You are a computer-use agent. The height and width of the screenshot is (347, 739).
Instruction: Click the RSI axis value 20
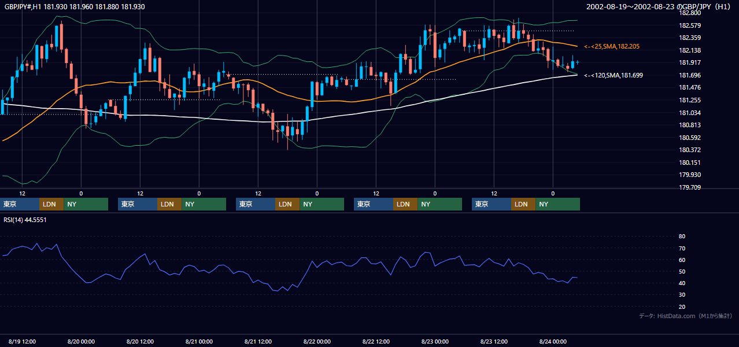682,307
